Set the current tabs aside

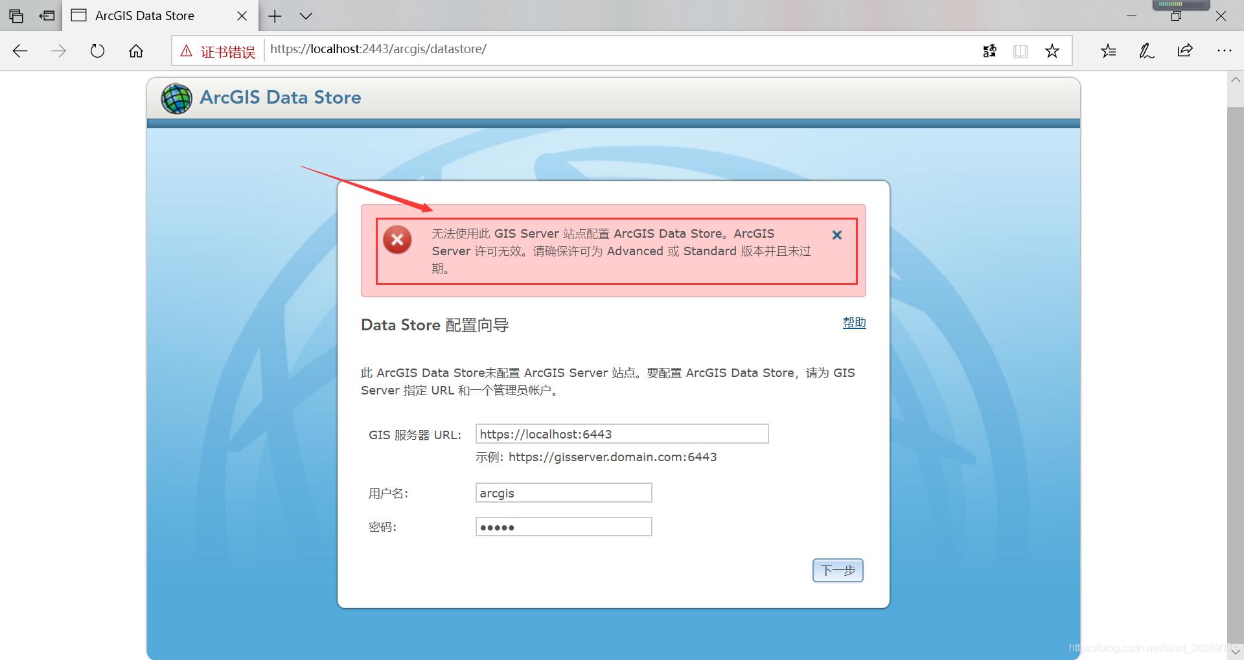47,16
